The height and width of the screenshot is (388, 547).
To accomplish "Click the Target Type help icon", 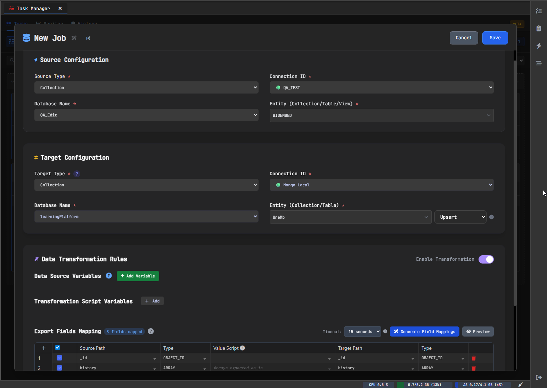I will point(77,174).
